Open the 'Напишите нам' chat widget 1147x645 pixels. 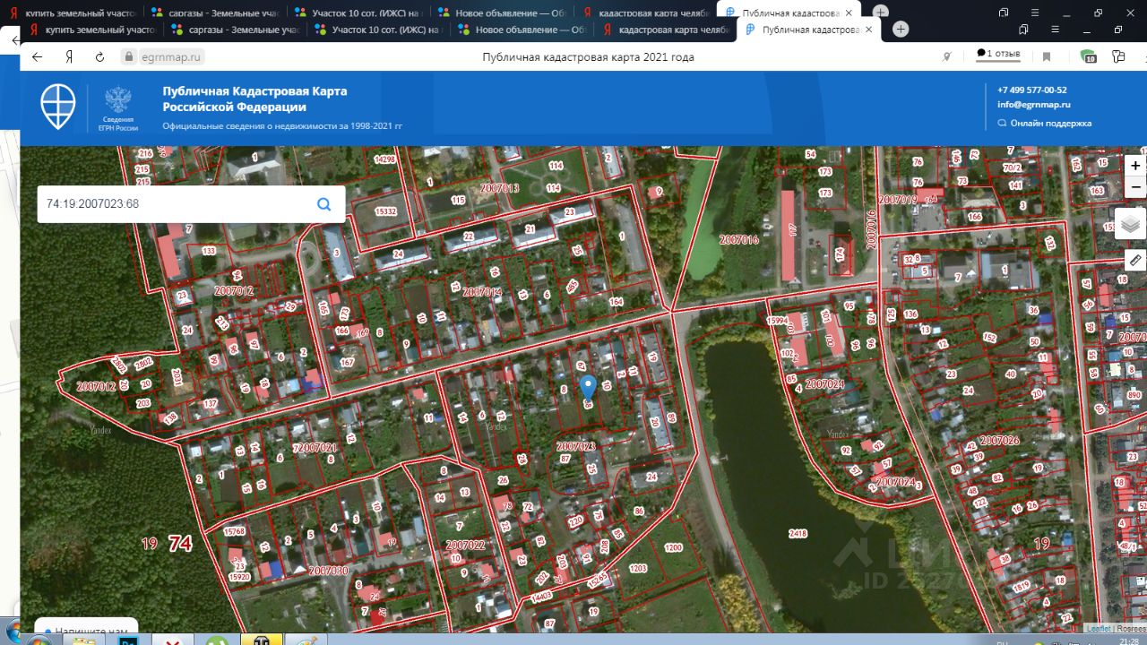[86, 631]
